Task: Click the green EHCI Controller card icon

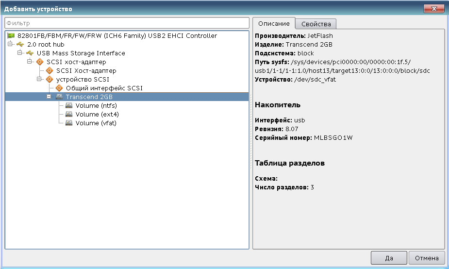Action: (11, 35)
